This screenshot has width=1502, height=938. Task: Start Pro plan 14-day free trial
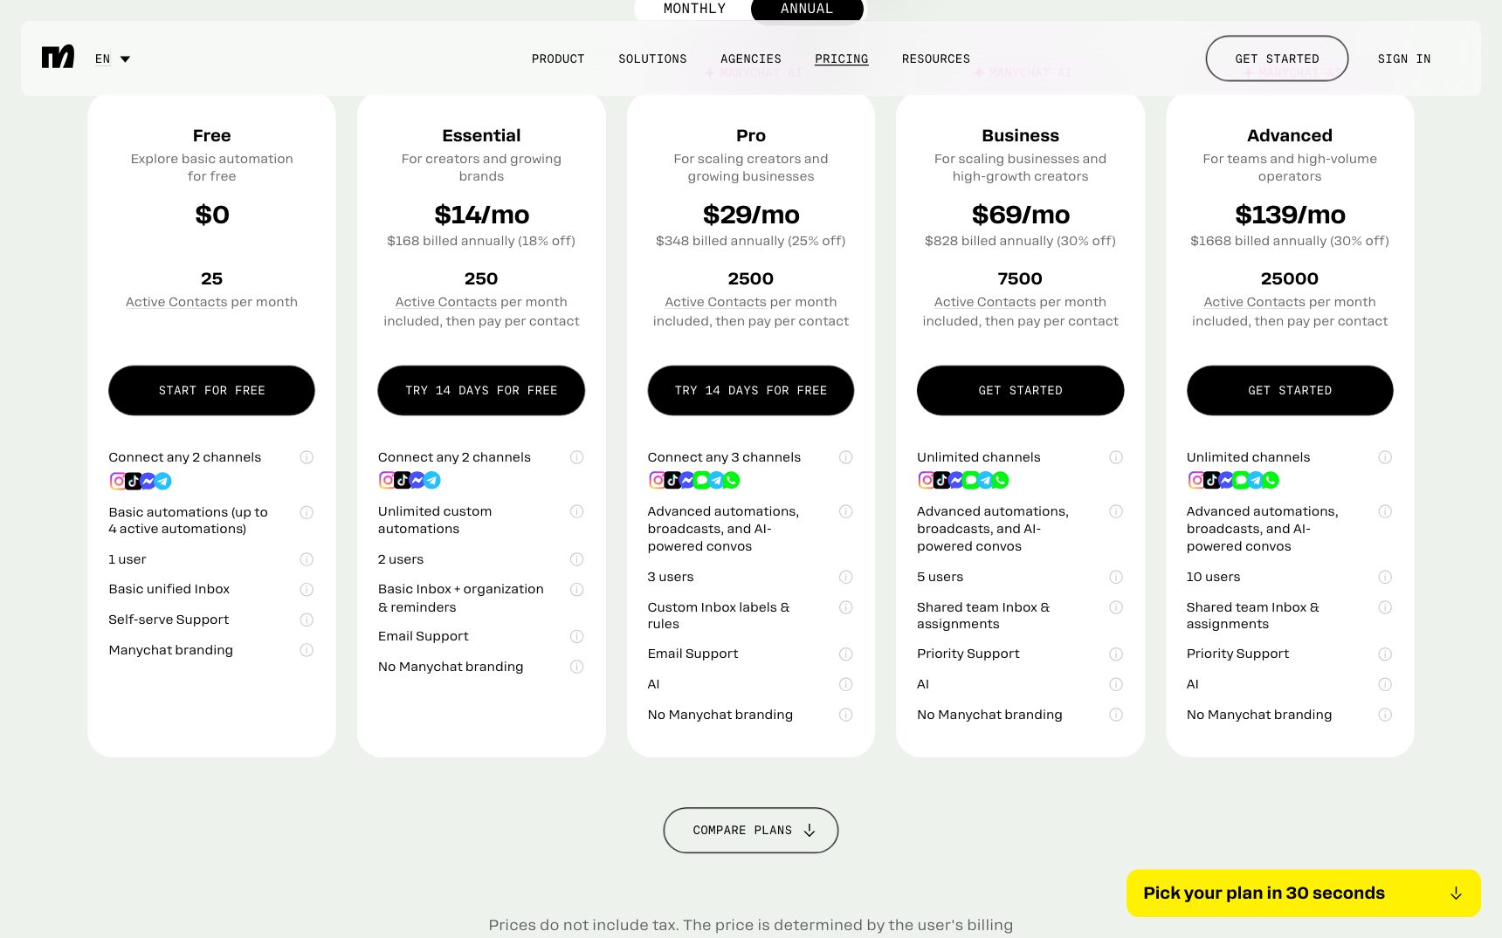pyautogui.click(x=751, y=390)
